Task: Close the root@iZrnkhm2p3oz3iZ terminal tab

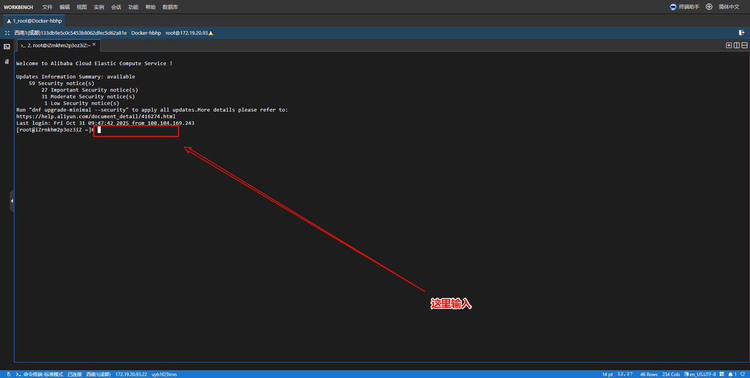Action: pyautogui.click(x=94, y=45)
